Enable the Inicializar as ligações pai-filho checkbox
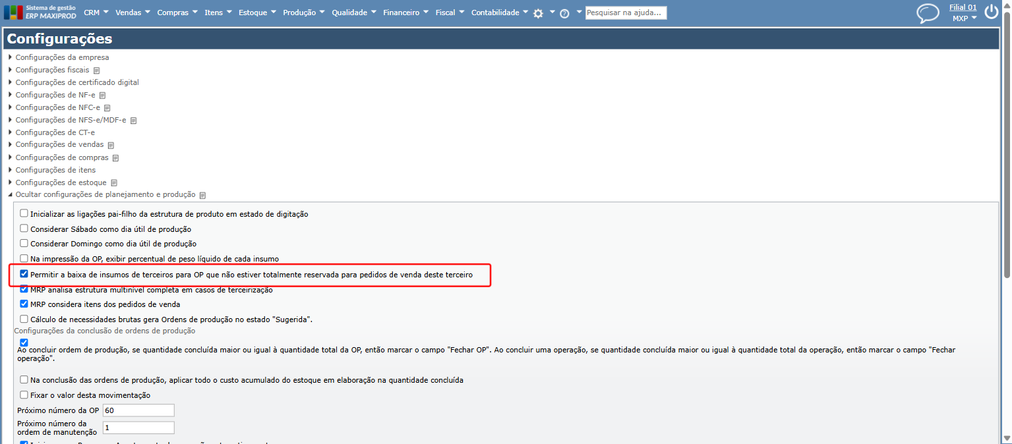 click(x=24, y=213)
